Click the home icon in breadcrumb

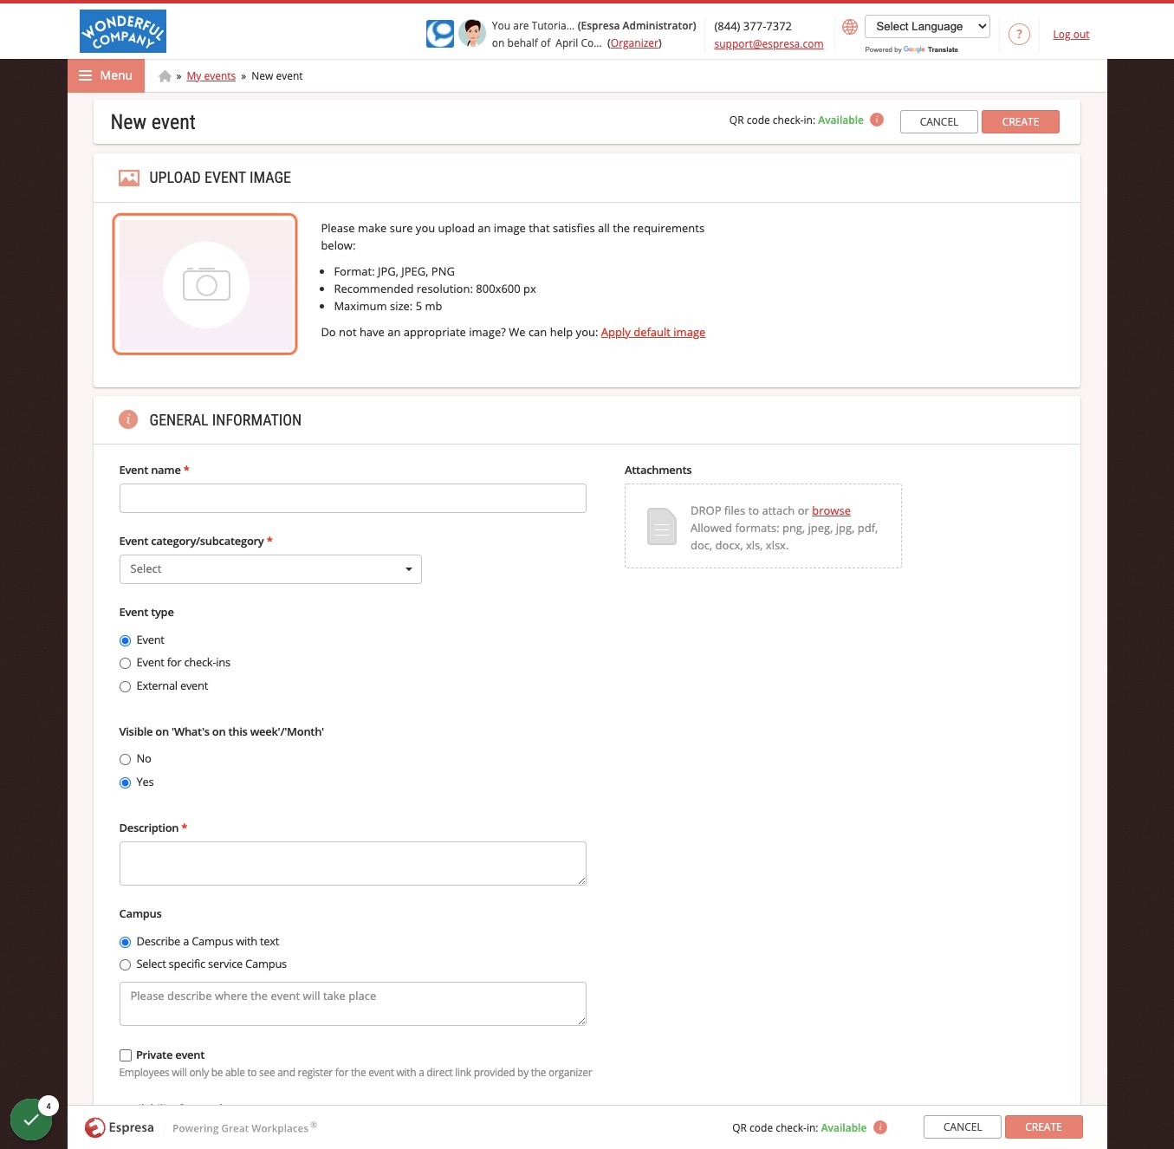(x=165, y=76)
